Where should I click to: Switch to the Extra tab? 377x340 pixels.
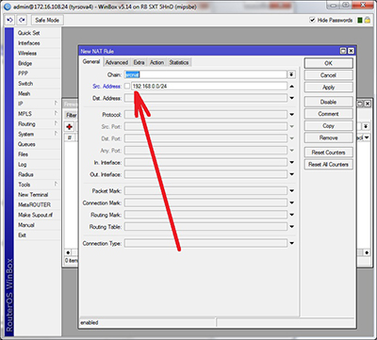tap(139, 62)
